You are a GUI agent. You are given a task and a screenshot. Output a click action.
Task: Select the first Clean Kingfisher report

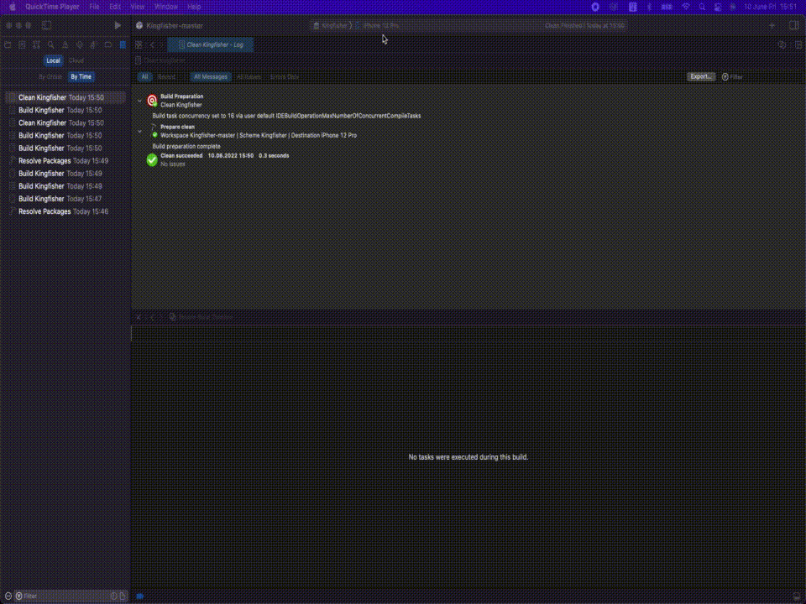pos(65,97)
